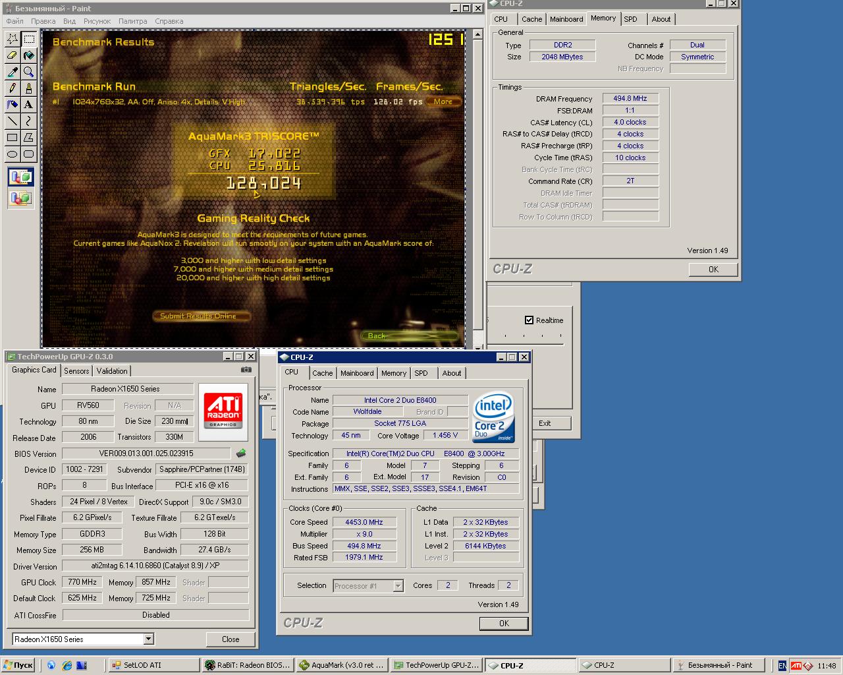
Task: Open the Рисунок menu in Paint
Action: 97,21
